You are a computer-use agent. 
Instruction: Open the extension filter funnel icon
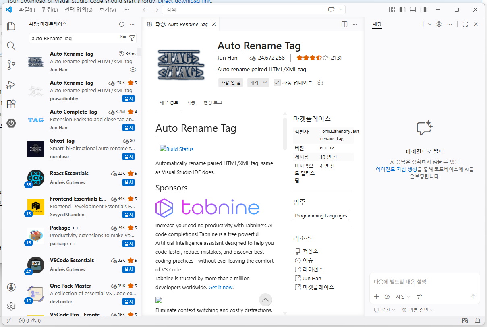tap(132, 38)
